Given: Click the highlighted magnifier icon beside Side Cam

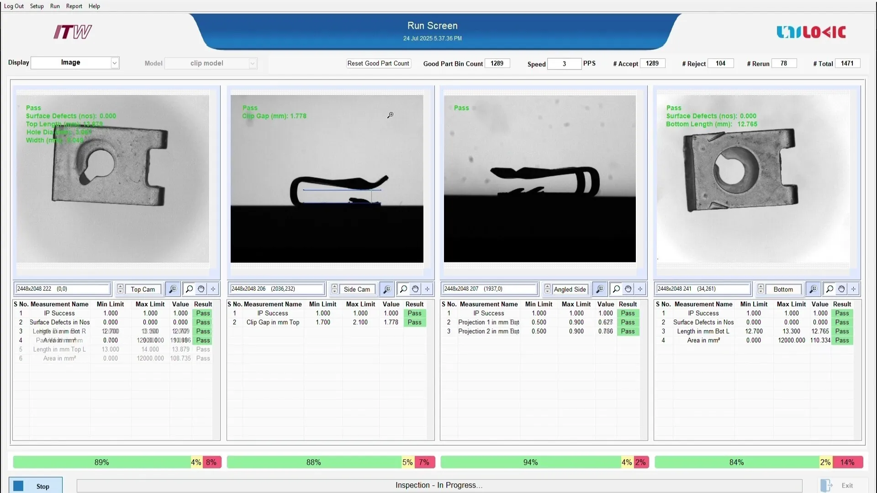Looking at the screenshot, I should pos(387,288).
